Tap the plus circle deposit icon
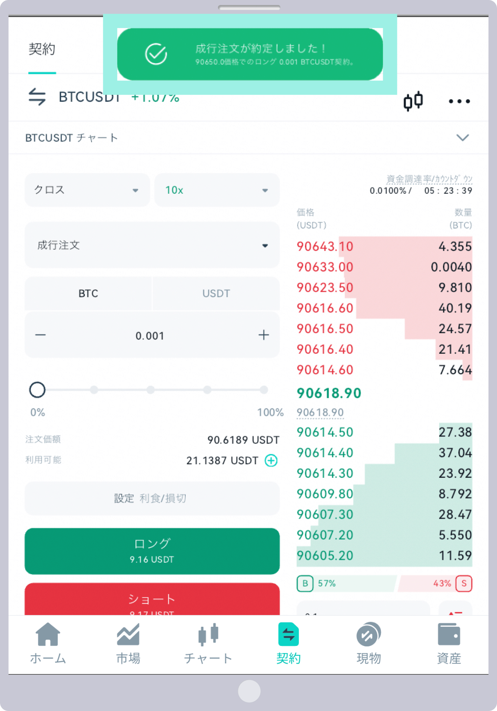The width and height of the screenshot is (497, 711). (x=271, y=460)
